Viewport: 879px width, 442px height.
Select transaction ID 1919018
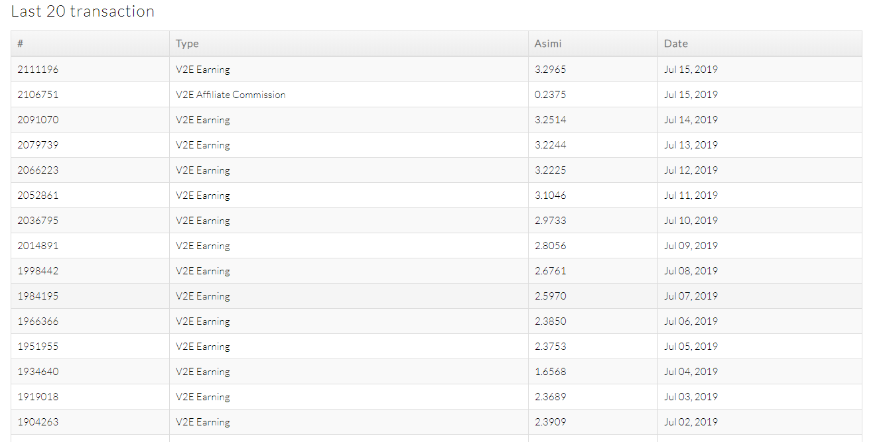click(38, 397)
